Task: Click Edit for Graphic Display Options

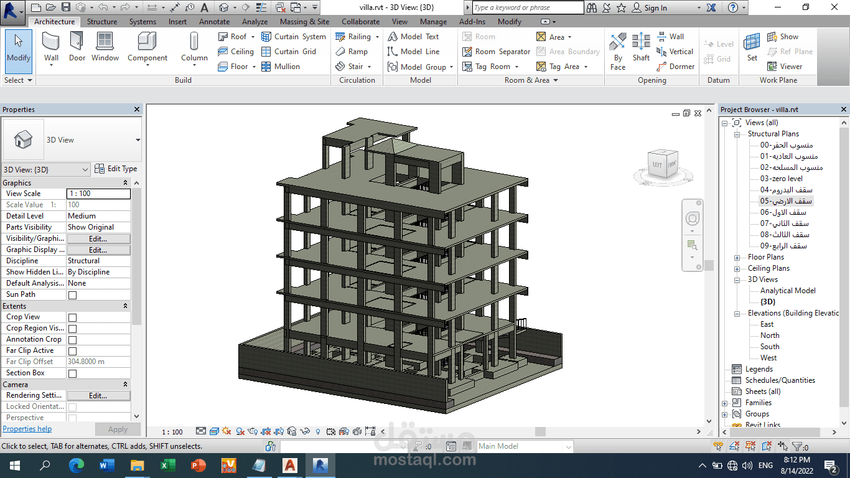Action: tap(98, 250)
